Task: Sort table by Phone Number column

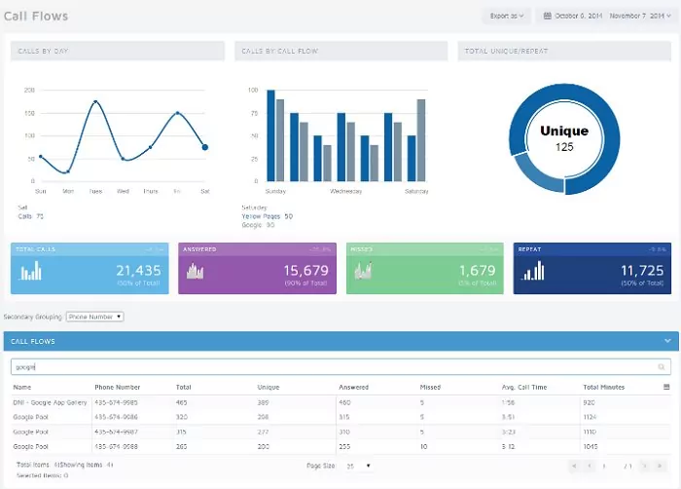Action: 117,387
